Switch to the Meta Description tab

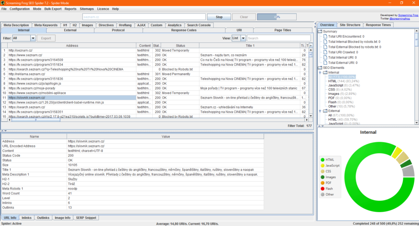click(16, 25)
